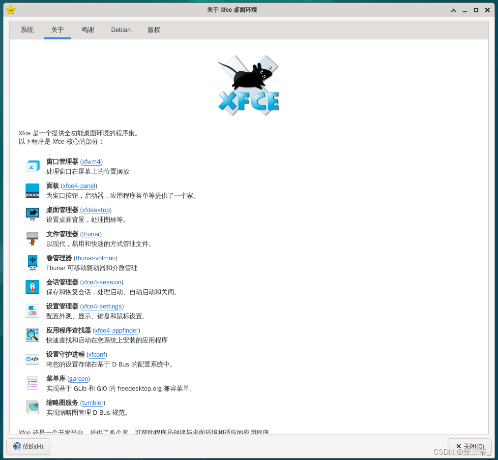Viewport: 498px width, 460px height.
Task: Click the xfce4-session rocket icon
Action: coord(32,287)
